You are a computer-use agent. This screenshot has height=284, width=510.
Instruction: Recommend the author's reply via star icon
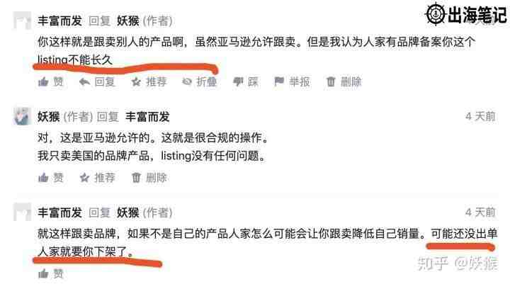pos(84,177)
